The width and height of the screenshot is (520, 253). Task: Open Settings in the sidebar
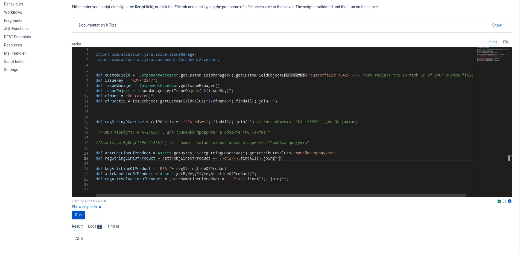coord(11,70)
